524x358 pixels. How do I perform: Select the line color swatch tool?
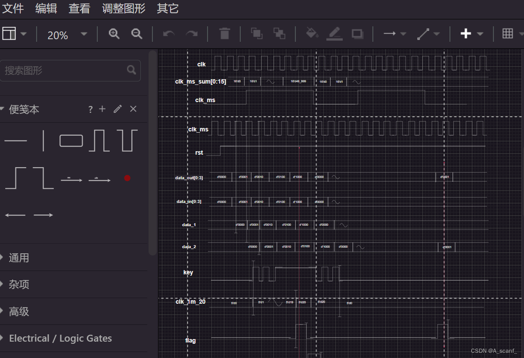tap(334, 33)
